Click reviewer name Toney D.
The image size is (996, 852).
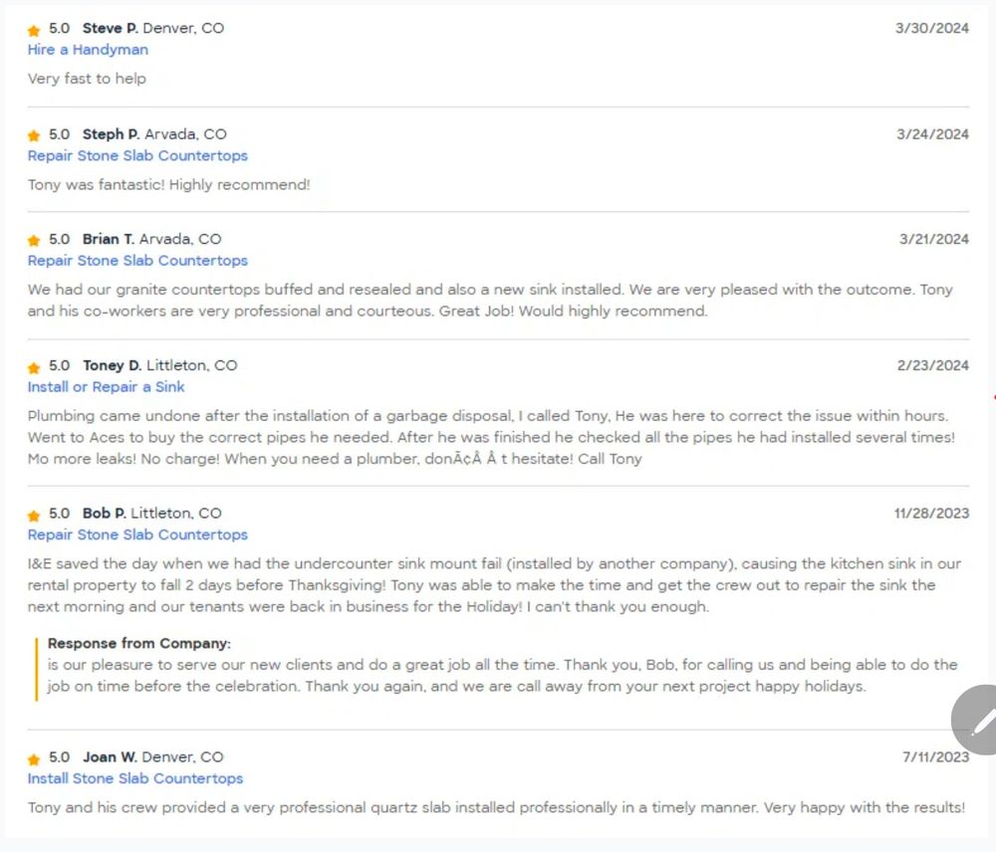[112, 365]
